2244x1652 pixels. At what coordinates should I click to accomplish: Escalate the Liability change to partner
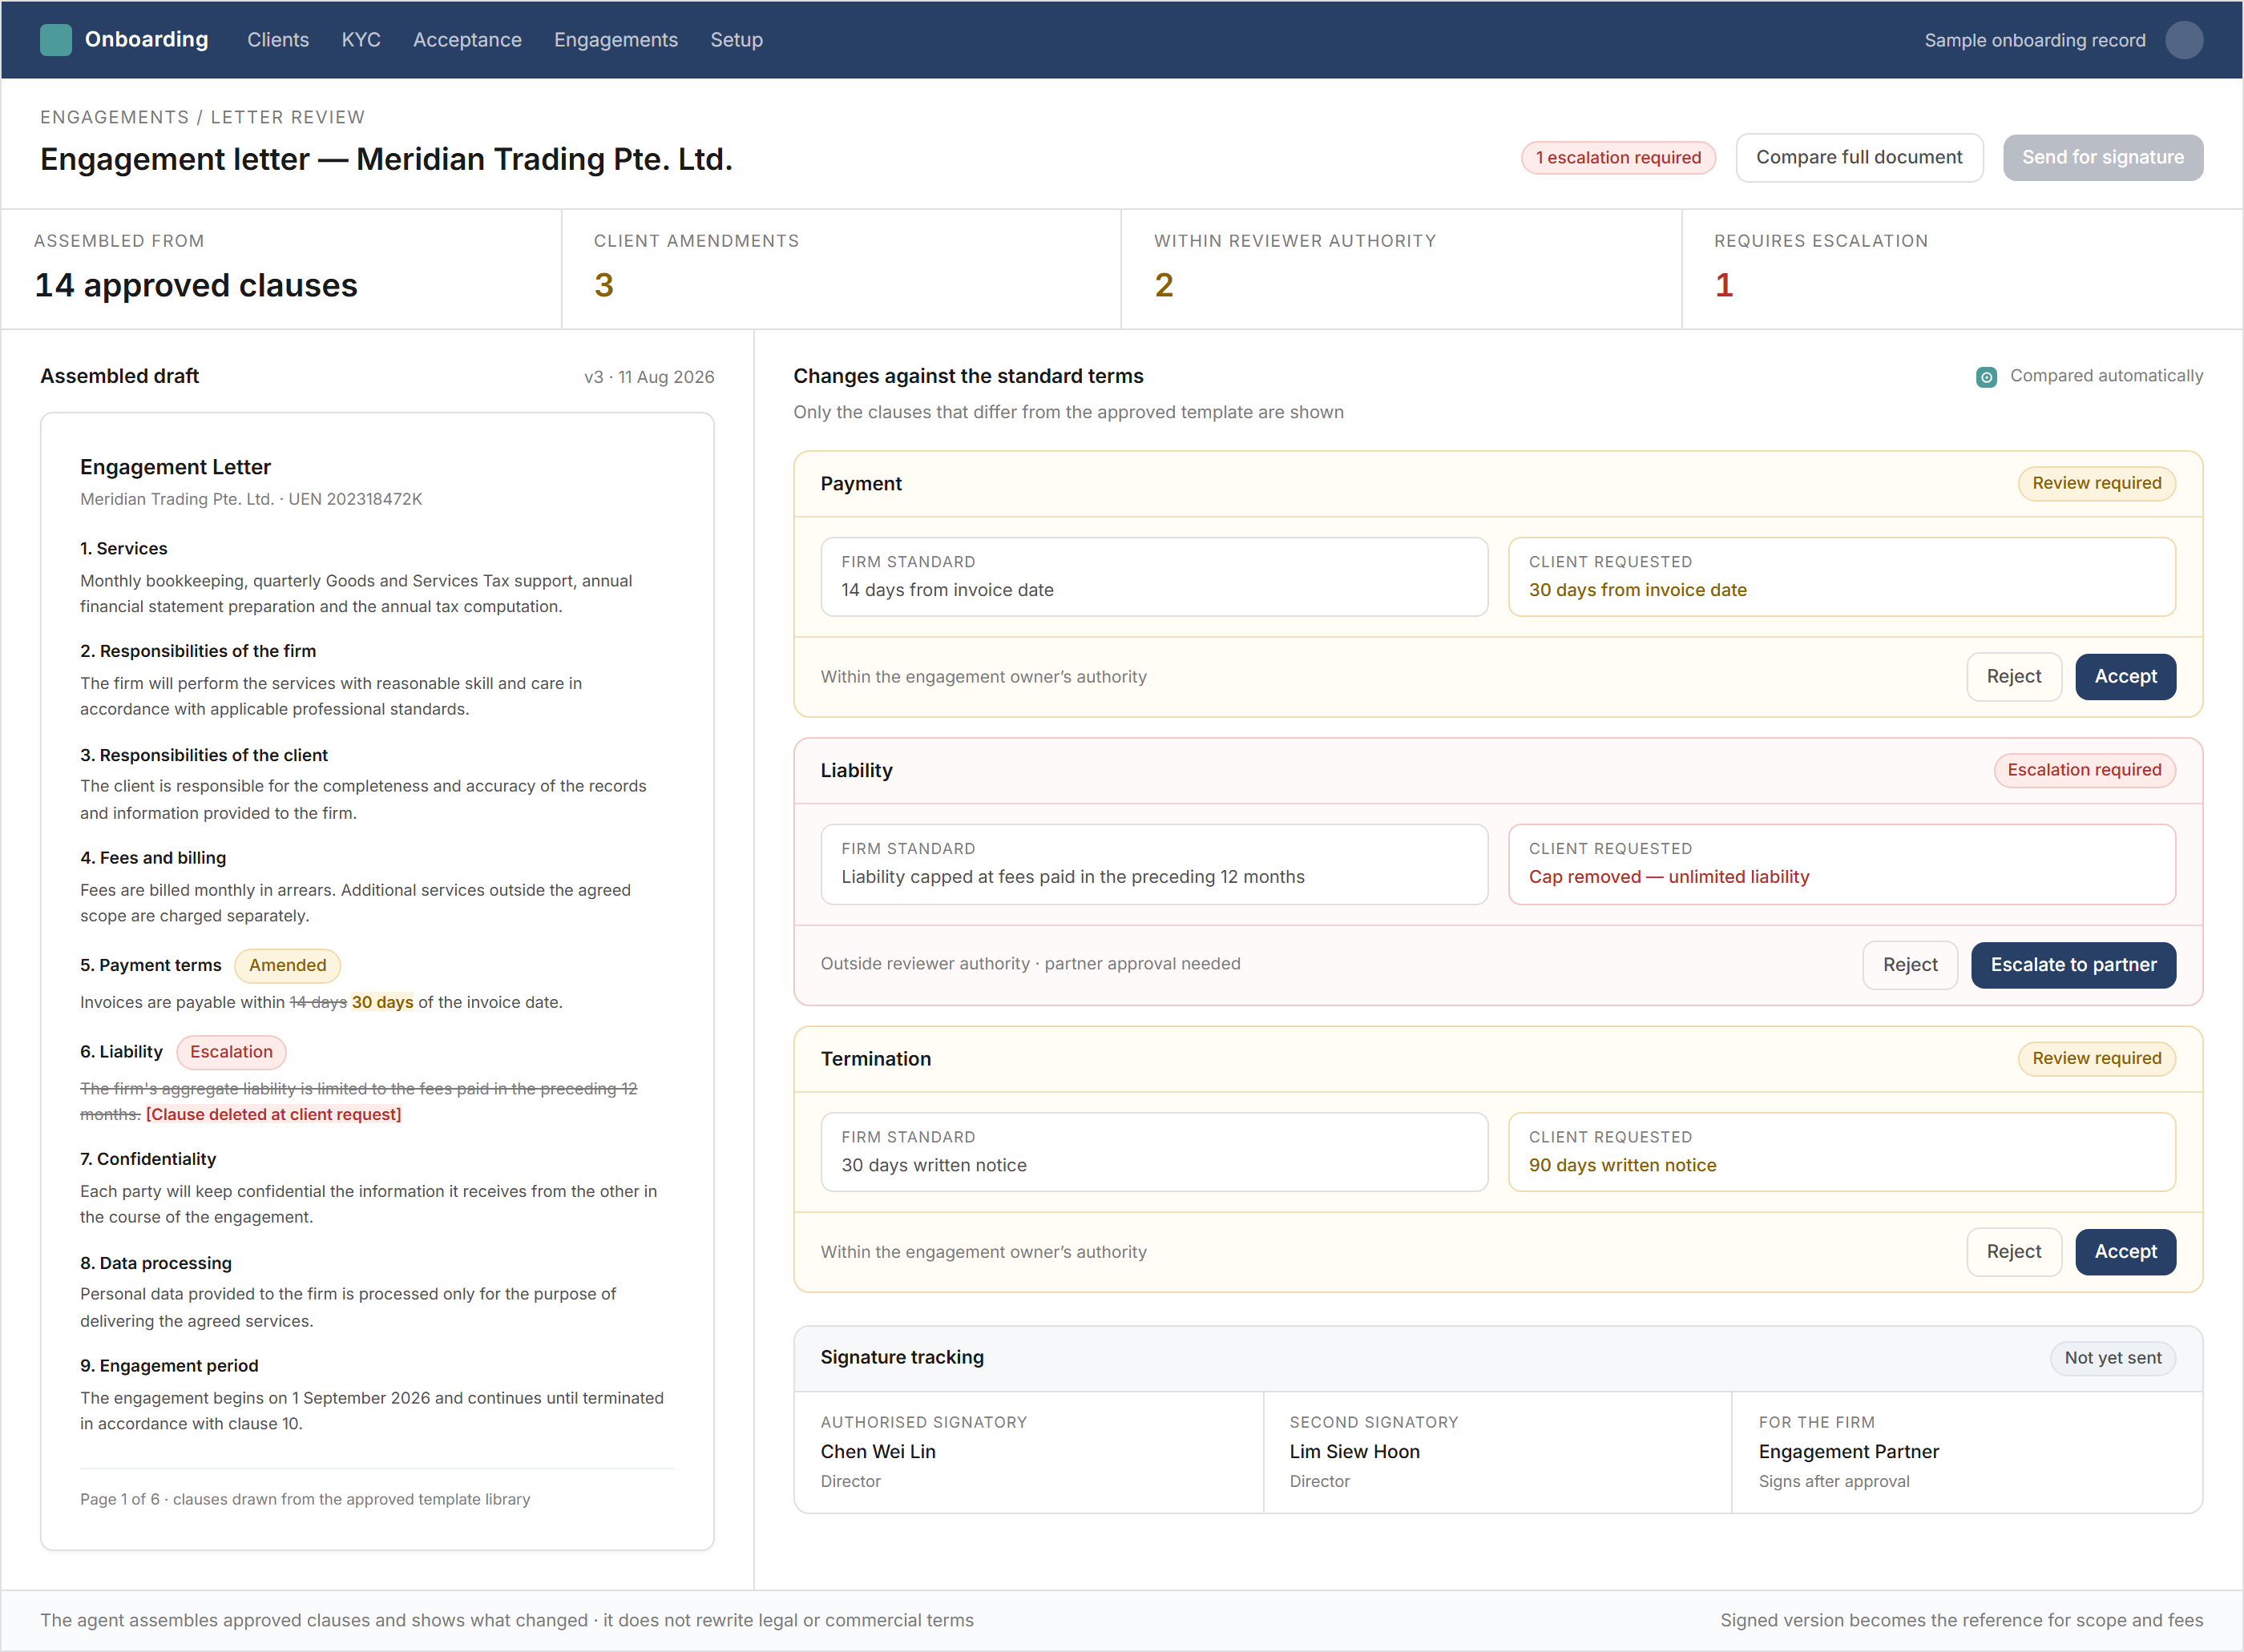2073,965
